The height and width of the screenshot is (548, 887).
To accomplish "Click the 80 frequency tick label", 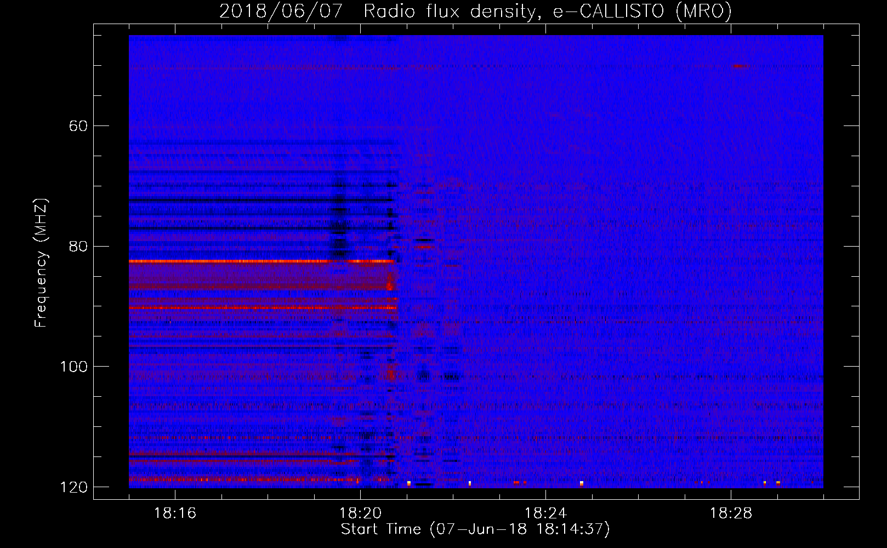I will [x=78, y=246].
